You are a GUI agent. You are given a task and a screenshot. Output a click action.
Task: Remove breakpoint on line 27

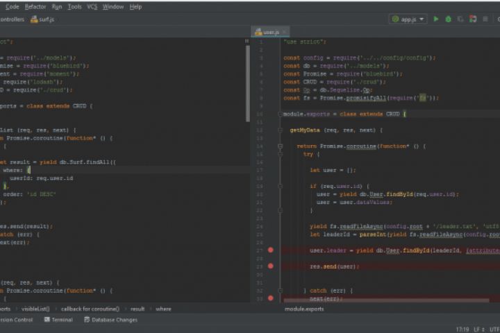(270, 250)
